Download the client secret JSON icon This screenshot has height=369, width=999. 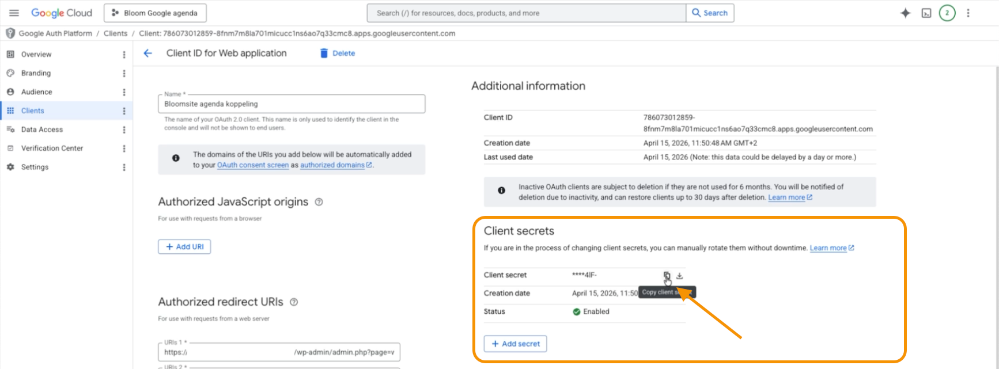click(x=680, y=275)
